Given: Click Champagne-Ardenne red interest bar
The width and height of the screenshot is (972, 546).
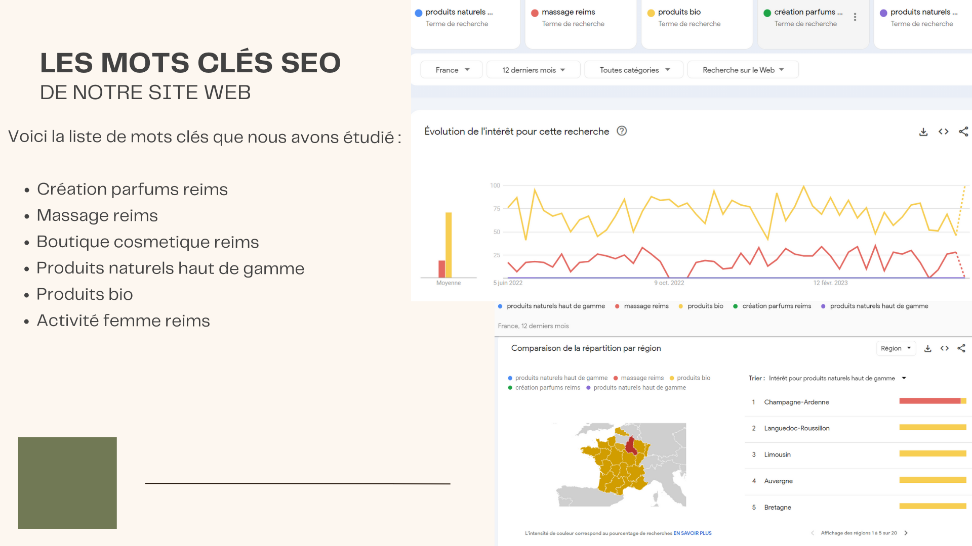Looking at the screenshot, I should (x=929, y=401).
